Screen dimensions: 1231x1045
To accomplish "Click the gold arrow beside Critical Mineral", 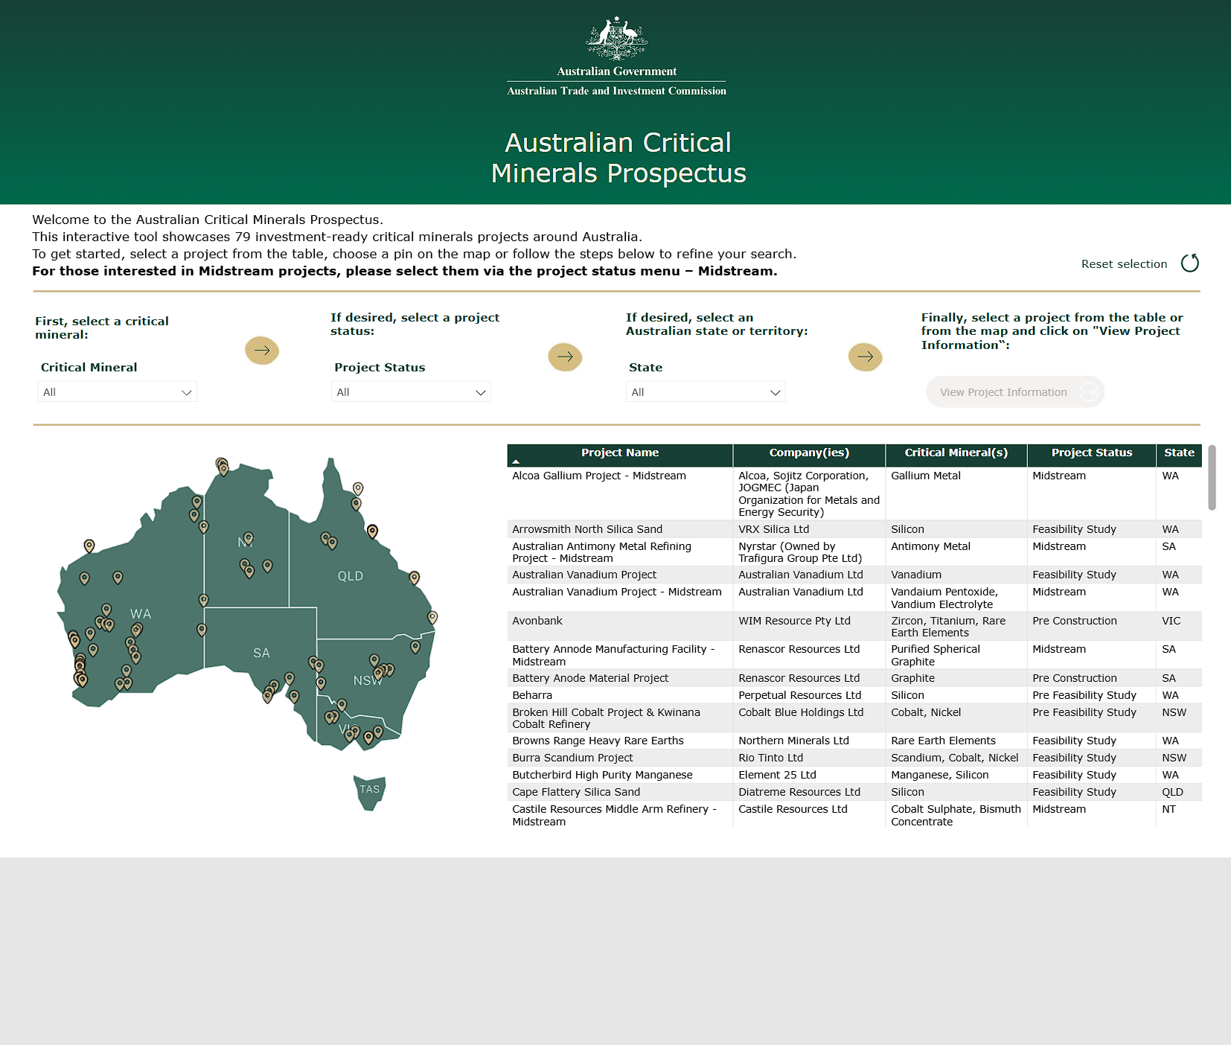I will point(262,351).
